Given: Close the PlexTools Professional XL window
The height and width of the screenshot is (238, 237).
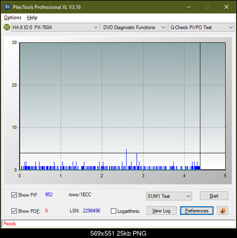Looking at the screenshot, I should coord(226,7).
